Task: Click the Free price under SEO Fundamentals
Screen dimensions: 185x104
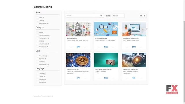Action: click(106, 47)
